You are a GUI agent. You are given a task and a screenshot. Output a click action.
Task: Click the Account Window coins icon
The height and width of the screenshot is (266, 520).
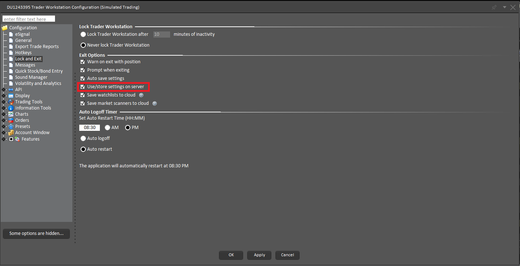tap(11, 133)
